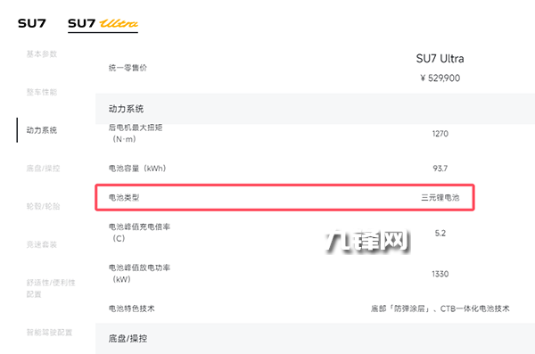
Task: Navigate to 竞速套装 sidebar entry
Action: [42, 244]
